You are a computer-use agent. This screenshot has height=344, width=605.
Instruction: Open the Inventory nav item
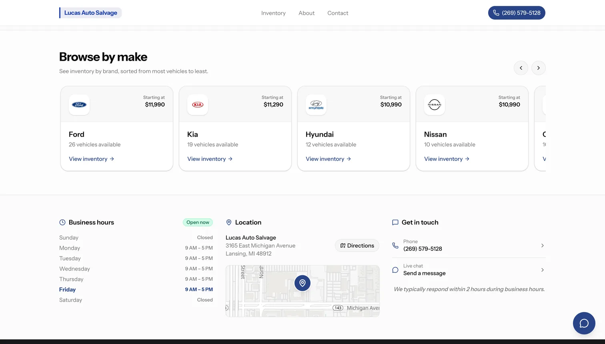[x=273, y=13]
